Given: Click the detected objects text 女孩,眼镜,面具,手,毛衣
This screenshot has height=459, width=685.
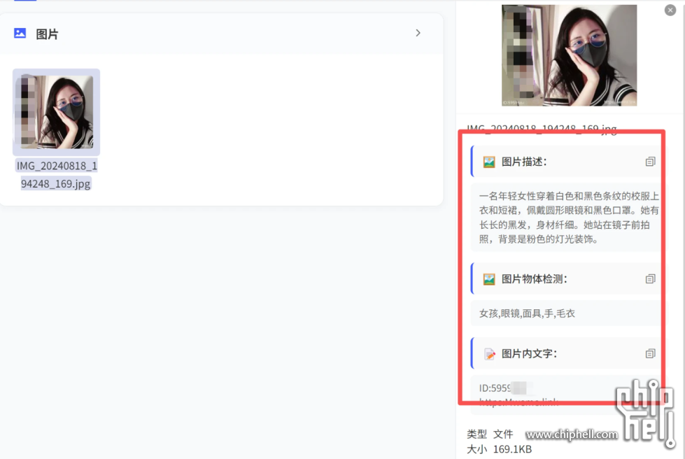Looking at the screenshot, I should tap(527, 313).
